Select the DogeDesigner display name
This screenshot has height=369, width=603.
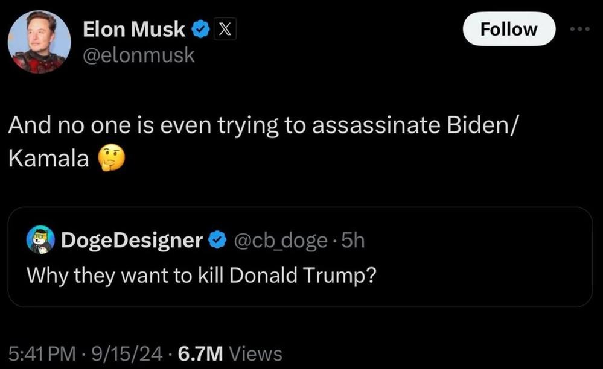132,241
